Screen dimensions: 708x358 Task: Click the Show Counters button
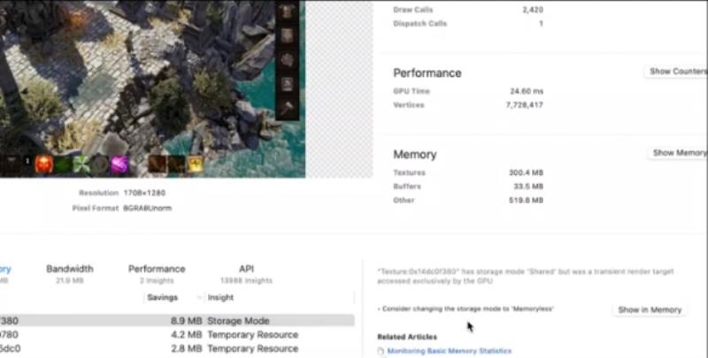click(677, 72)
